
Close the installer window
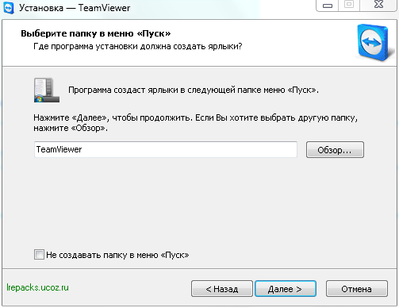pos(378,6)
